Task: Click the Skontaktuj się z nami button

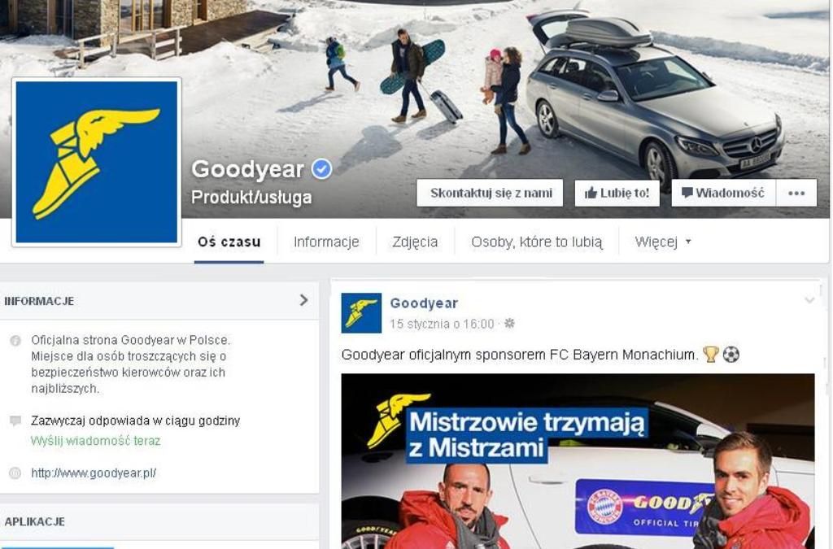Action: click(490, 193)
